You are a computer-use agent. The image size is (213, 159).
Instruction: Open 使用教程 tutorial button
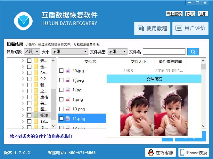pos(152,28)
